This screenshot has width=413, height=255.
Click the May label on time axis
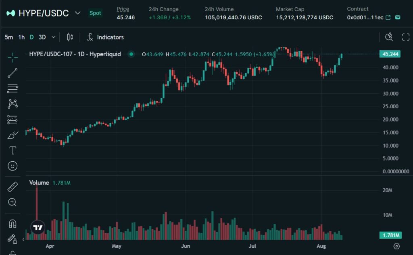coord(117,246)
